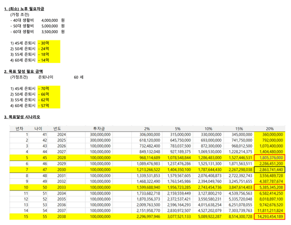Select the black-bordered cell 2,863,741,440
Image resolution: width=291 pixels, height=225 pixels.
(270, 170)
